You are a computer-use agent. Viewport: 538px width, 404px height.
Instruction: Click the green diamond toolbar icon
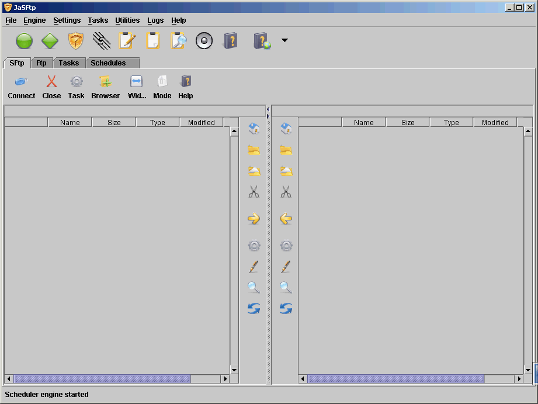tap(50, 41)
